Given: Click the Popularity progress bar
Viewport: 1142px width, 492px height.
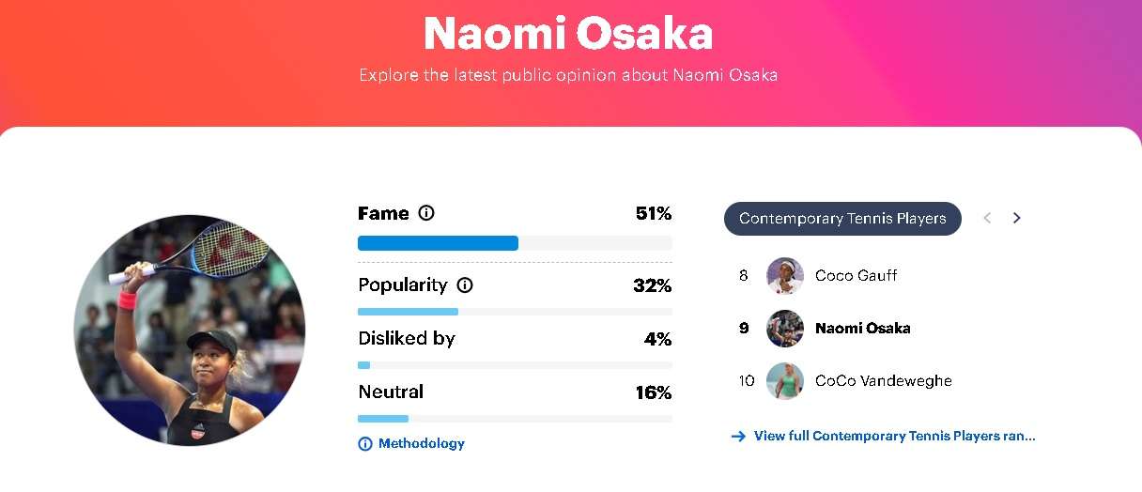Looking at the screenshot, I should 515,312.
